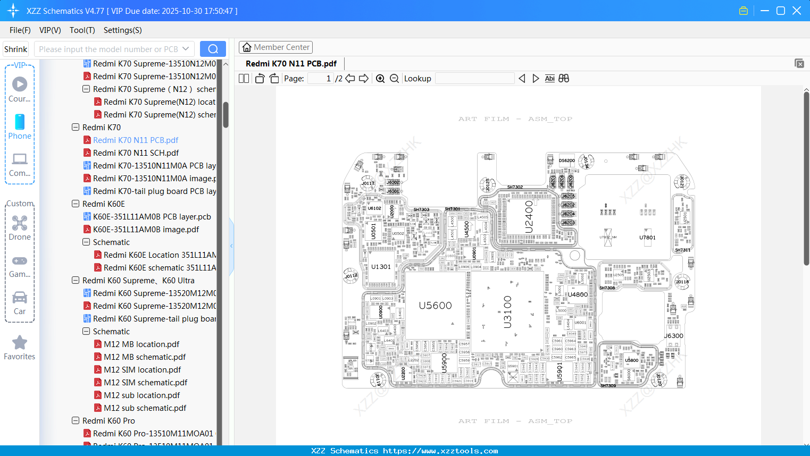
Task: Open M12 SIM schematic.pdf
Action: point(141,383)
